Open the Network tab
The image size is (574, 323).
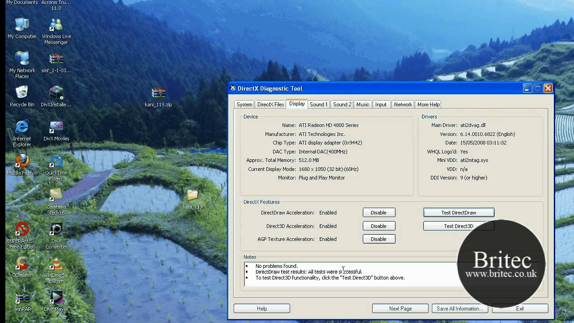coord(403,105)
